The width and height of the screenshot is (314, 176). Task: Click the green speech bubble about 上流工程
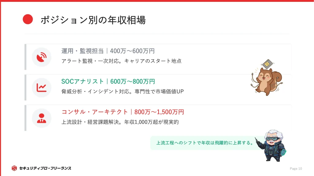[x=204, y=143]
